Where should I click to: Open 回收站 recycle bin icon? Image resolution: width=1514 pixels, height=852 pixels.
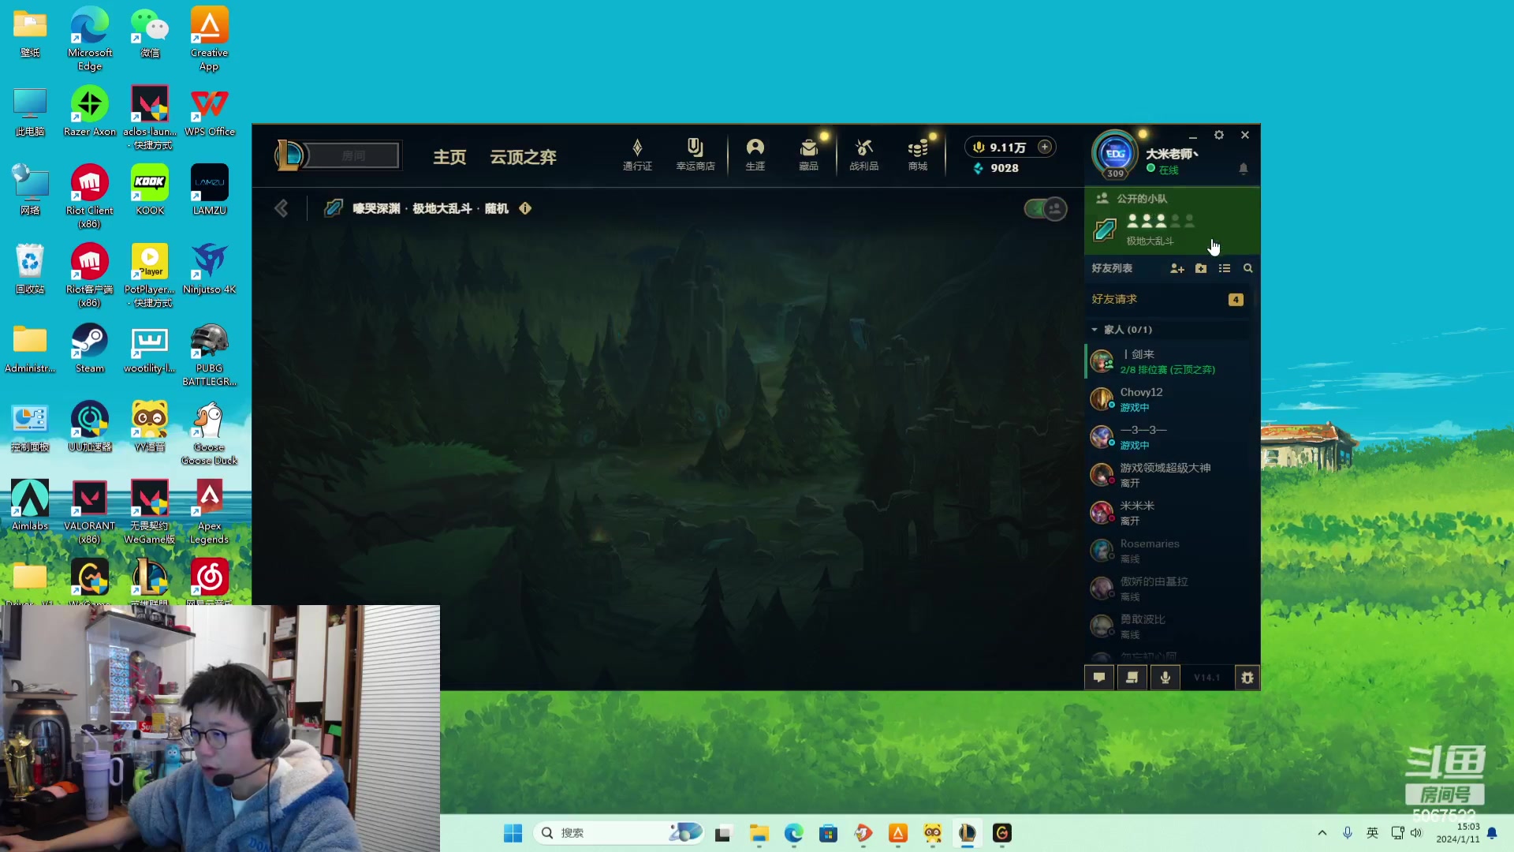[x=30, y=270]
